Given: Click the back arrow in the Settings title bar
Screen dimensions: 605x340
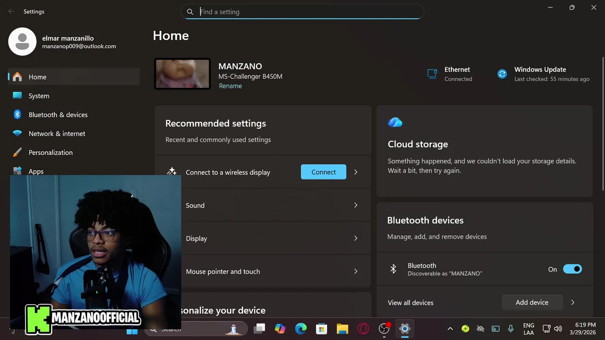Looking at the screenshot, I should point(11,11).
